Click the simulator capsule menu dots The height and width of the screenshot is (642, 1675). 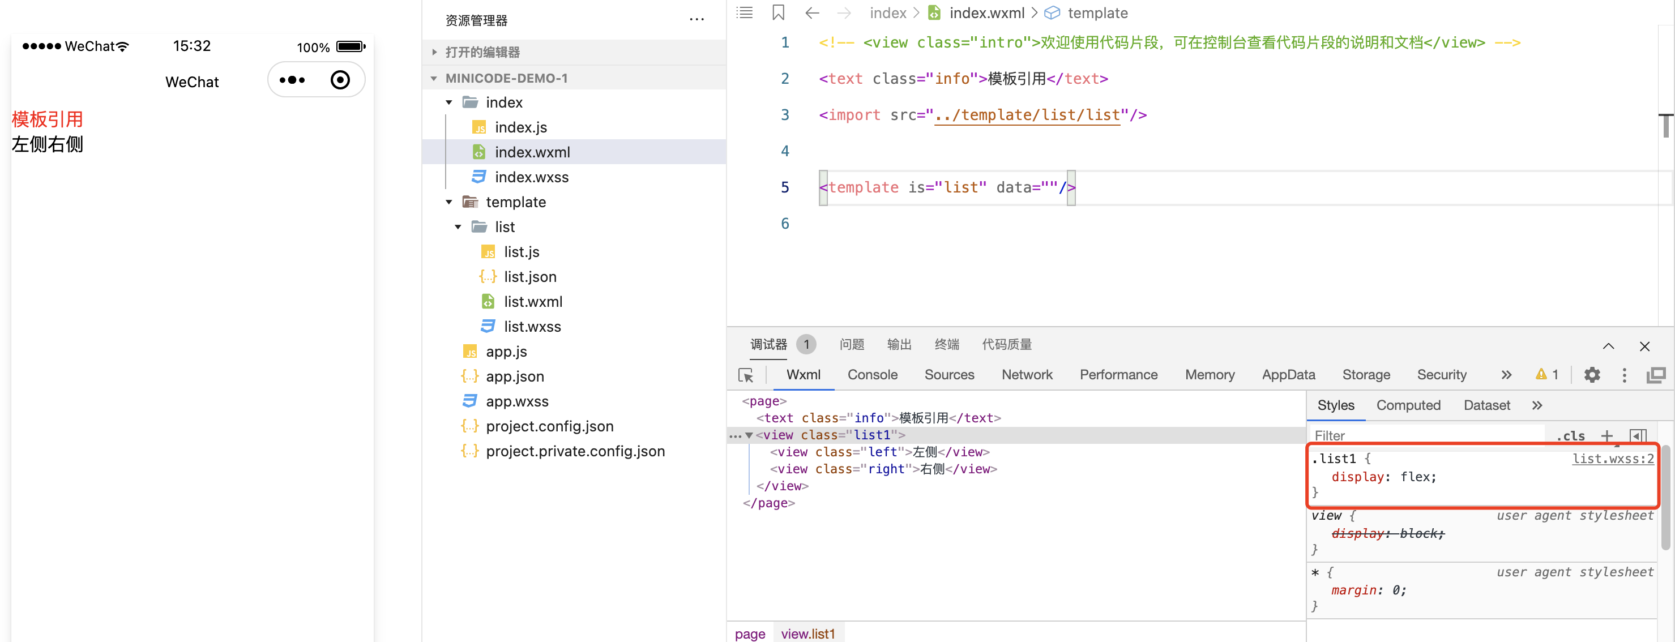pyautogui.click(x=292, y=80)
